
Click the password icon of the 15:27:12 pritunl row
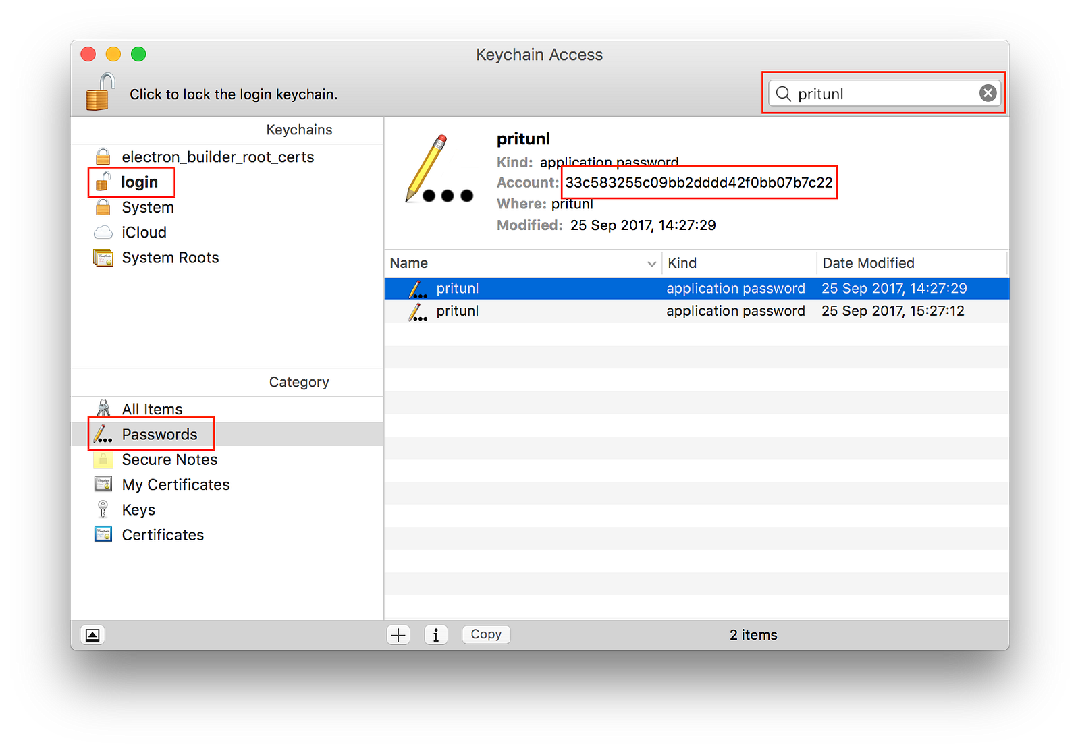click(x=418, y=312)
